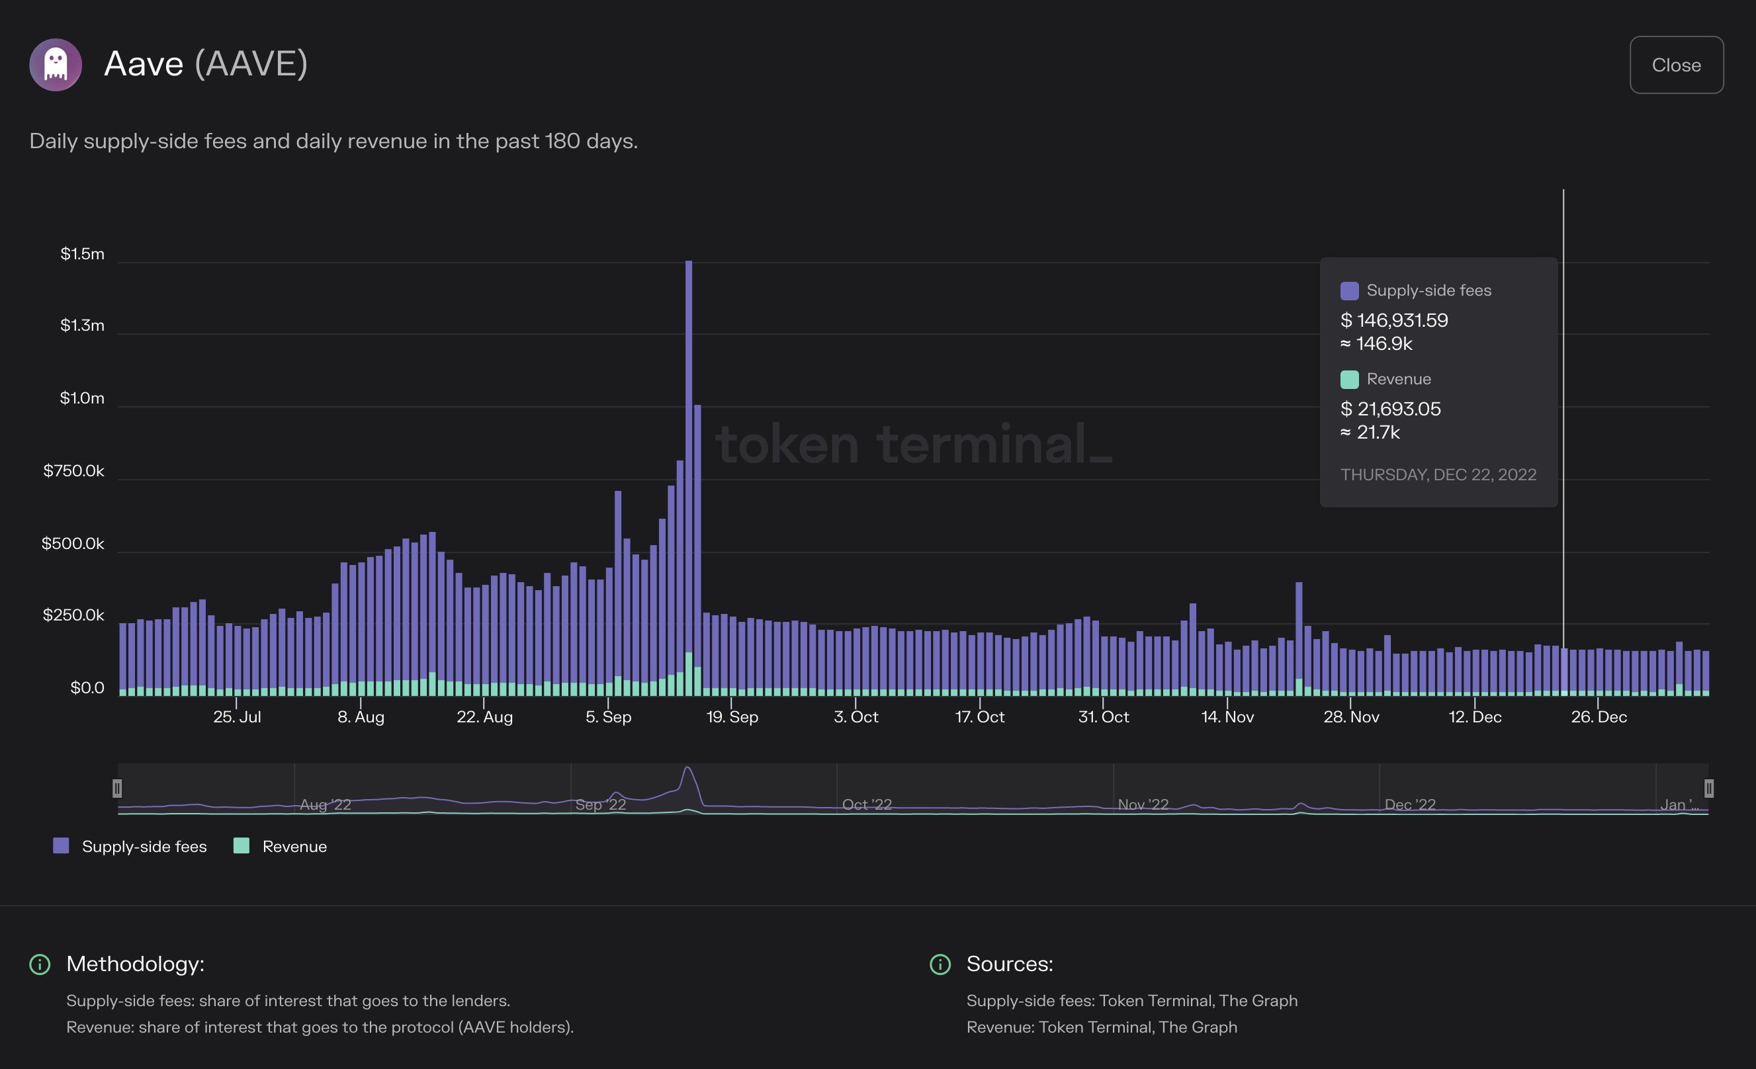Image resolution: width=1756 pixels, height=1069 pixels.
Task: Click the green Revenue legend swatch
Action: tap(241, 846)
